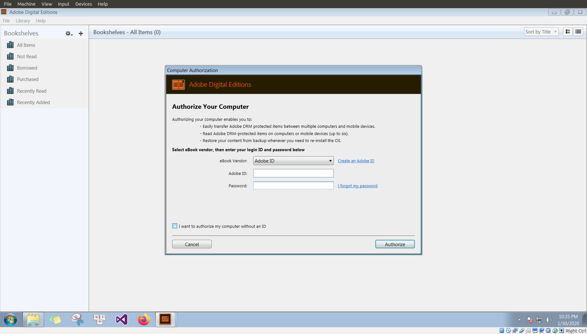Open Adobe Digital Editions File menu
Viewport: 587px width, 334px height.
(x=6, y=21)
